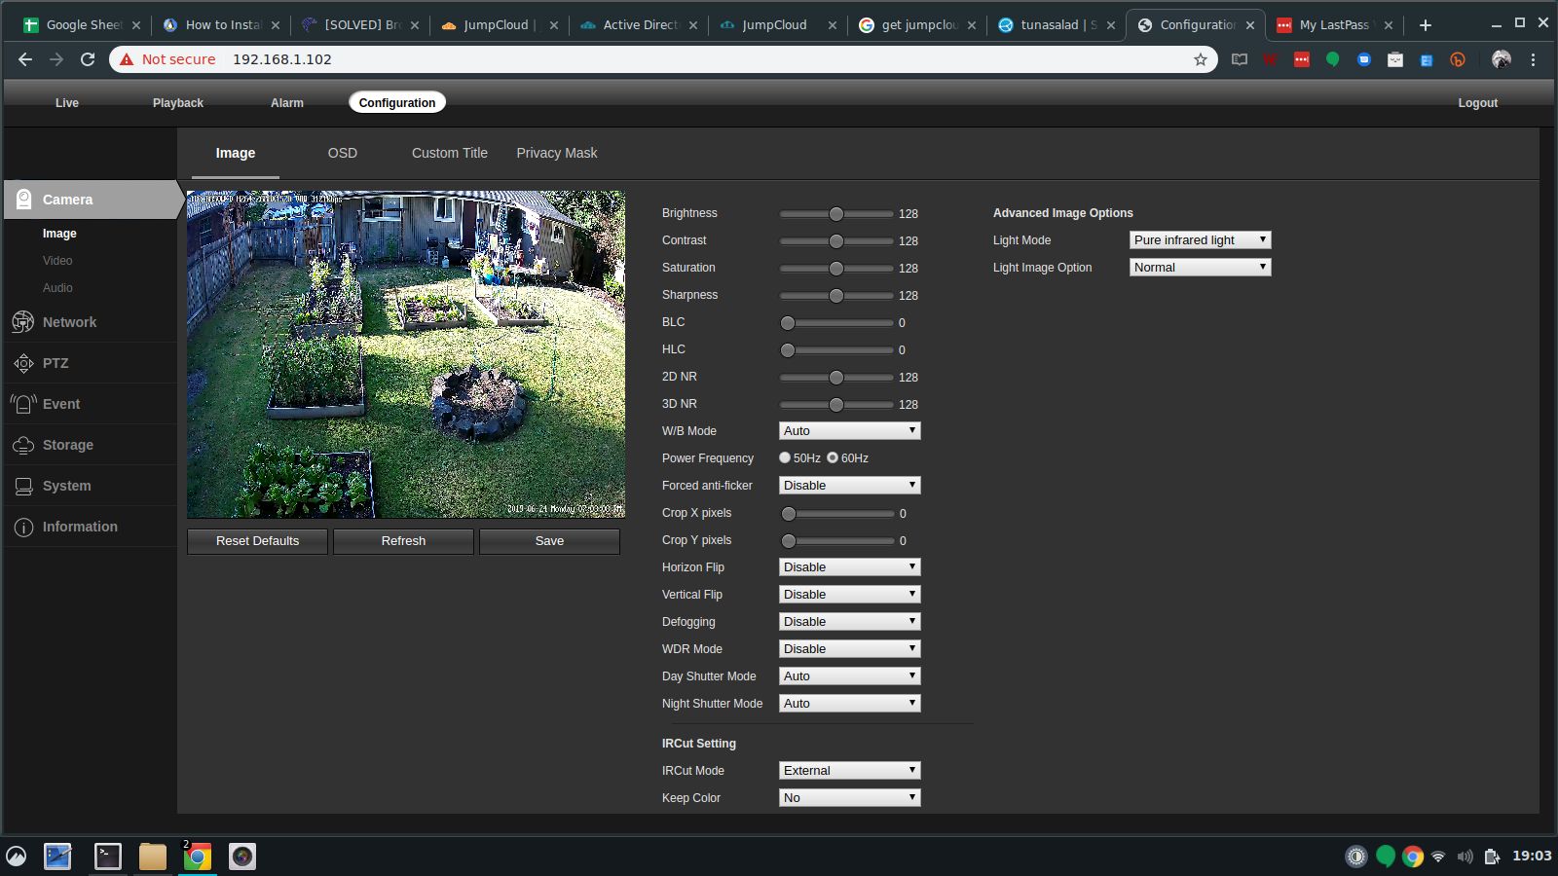Screen dimensions: 1558x876
Task: Switch to the Privacy Mask tab
Action: click(556, 153)
